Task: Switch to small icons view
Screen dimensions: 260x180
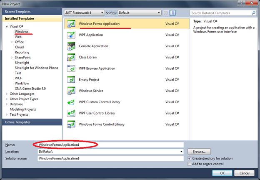Action: point(166,13)
